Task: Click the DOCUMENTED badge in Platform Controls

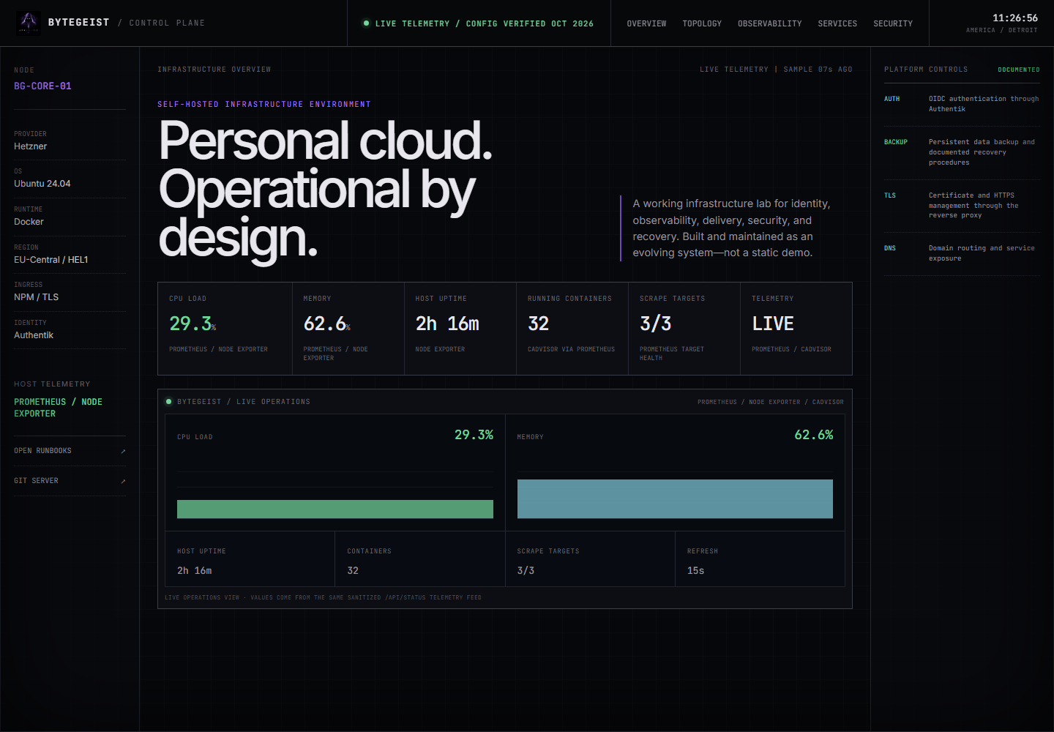Action: coord(1018,70)
